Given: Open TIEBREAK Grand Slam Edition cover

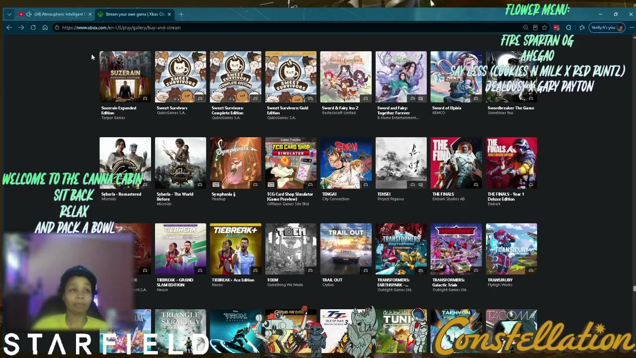Looking at the screenshot, I should click(180, 249).
